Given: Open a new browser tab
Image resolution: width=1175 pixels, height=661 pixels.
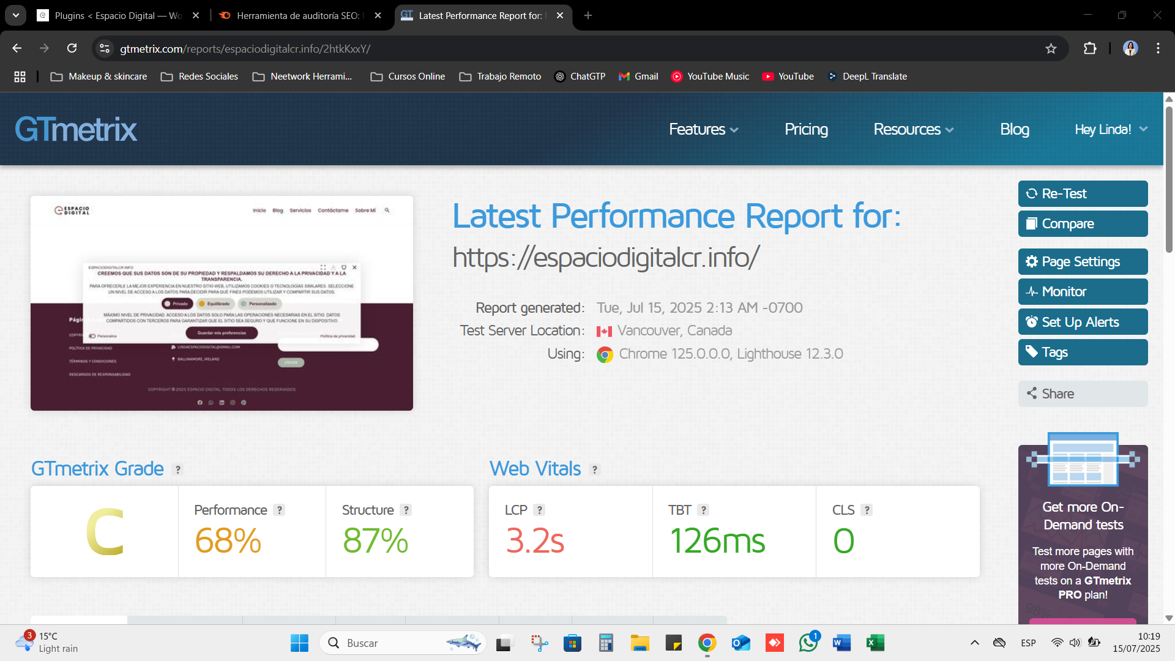Looking at the screenshot, I should coord(588,15).
